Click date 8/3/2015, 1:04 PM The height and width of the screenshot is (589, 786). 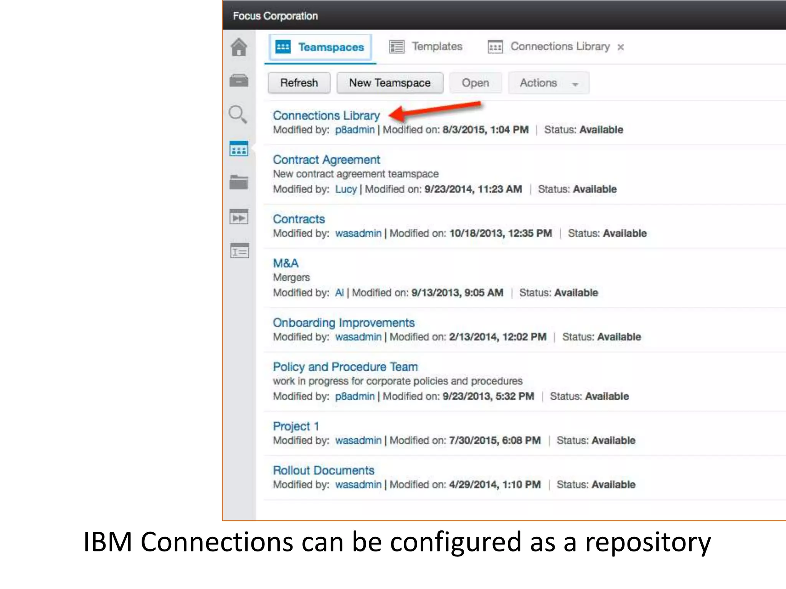(485, 130)
